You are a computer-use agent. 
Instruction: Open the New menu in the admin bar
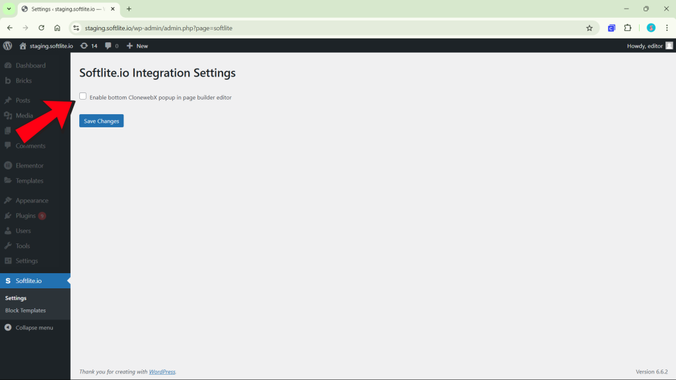[137, 46]
